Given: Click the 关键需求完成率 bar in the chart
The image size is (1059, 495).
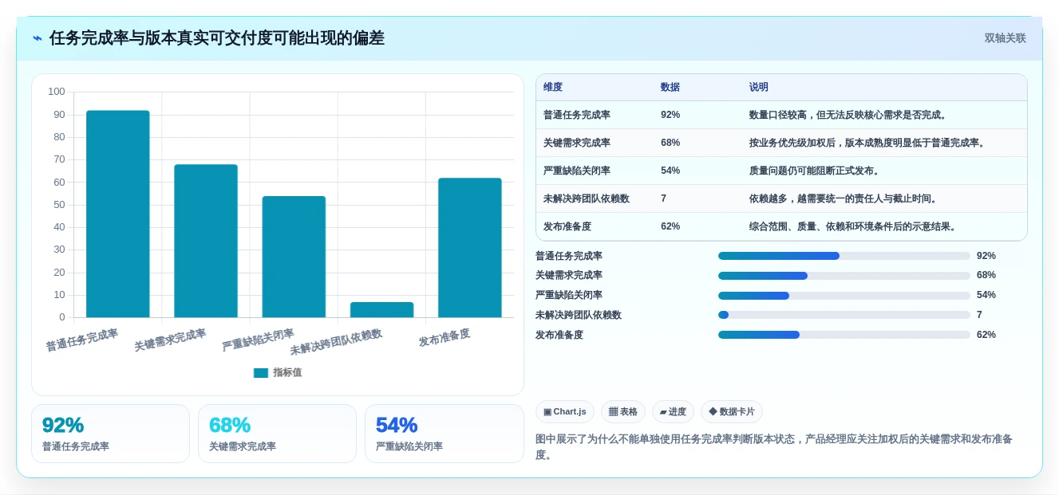Looking at the screenshot, I should coord(206,241).
